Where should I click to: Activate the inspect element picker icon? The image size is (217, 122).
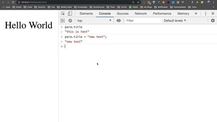point(63,14)
